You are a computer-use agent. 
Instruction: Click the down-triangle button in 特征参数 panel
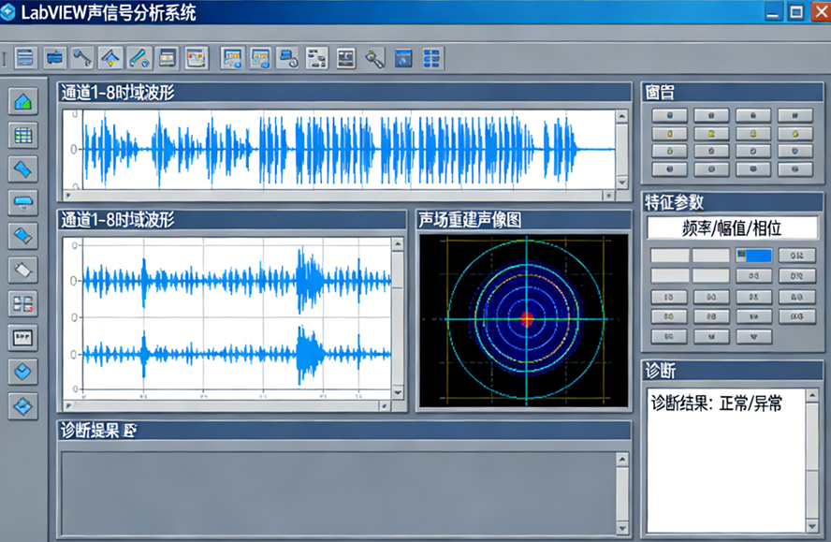tap(754, 337)
